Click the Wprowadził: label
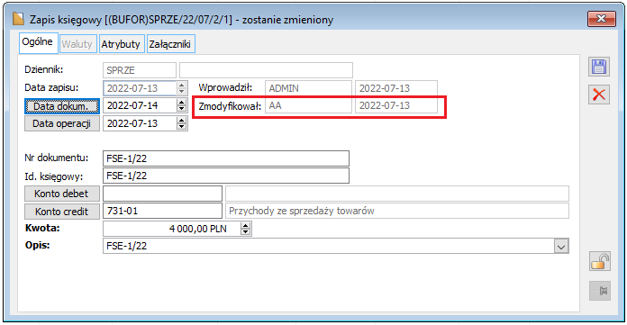This screenshot has width=627, height=325. 225,87
